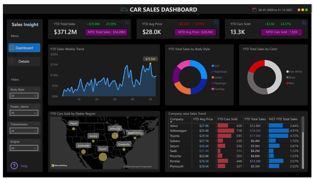This screenshot has height=179, width=313.
Task: Click the icon on YTD Total Sales card
Action: click(127, 22)
